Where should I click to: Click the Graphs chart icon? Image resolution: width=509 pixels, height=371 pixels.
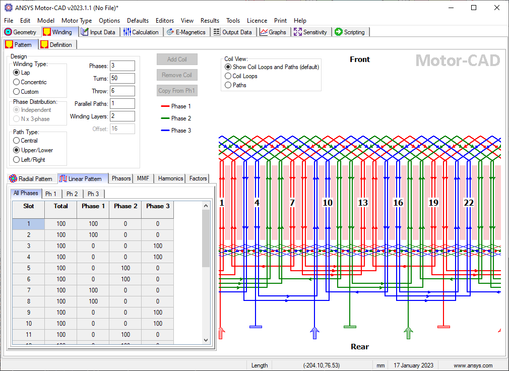(263, 32)
